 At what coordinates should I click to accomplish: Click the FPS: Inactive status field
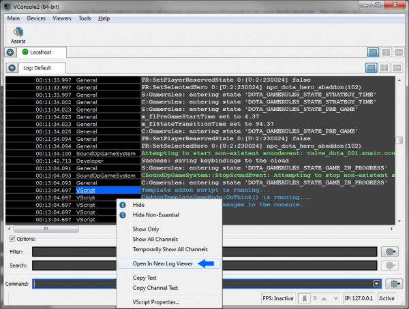click(278, 298)
